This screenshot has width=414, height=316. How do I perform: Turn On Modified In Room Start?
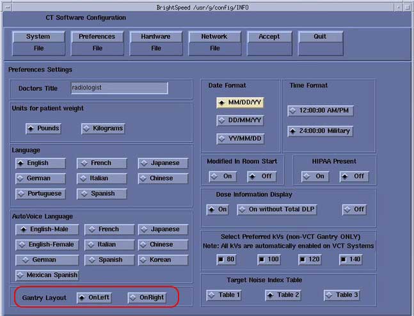[x=223, y=177]
